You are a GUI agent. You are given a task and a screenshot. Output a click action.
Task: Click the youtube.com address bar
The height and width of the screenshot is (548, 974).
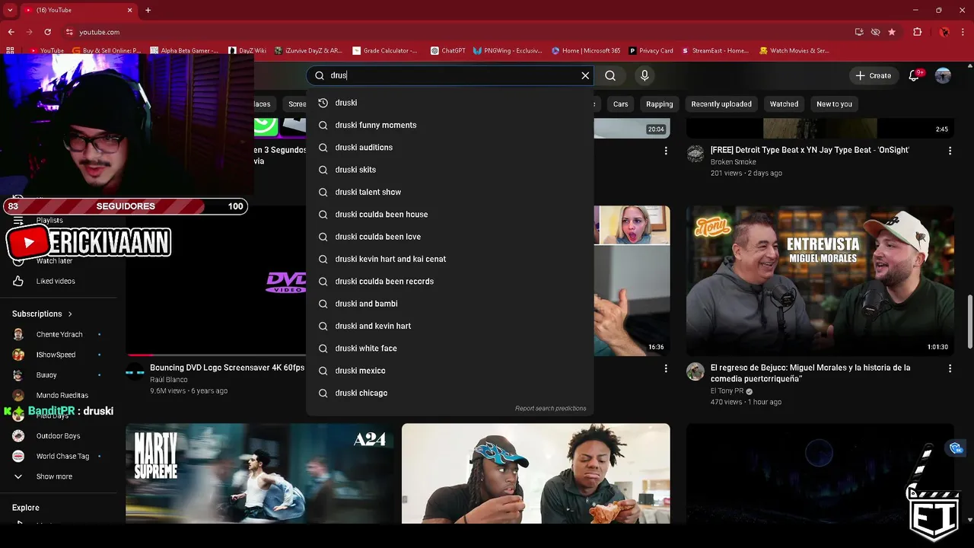(457, 32)
